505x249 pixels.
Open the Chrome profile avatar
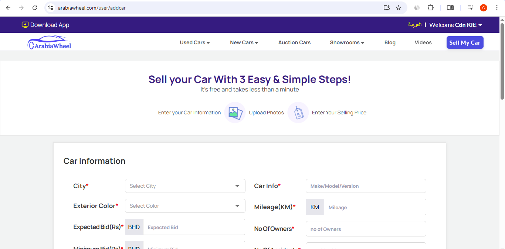coord(484,8)
